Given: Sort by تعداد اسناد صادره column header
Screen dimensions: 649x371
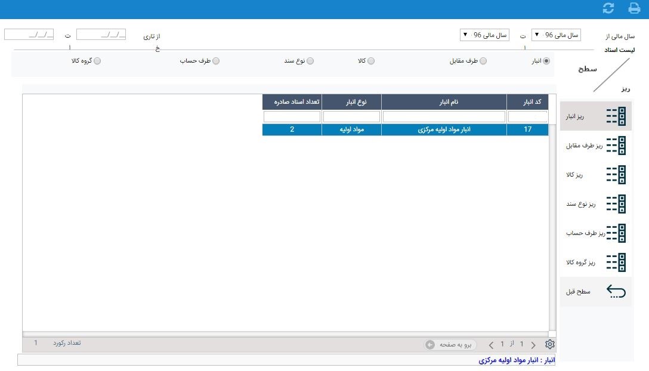Looking at the screenshot, I should click(292, 102).
